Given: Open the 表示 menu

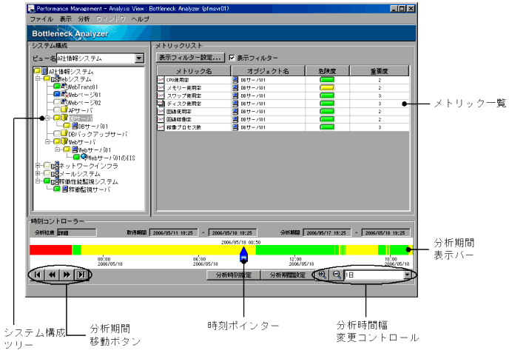Looking at the screenshot, I should 65,19.
